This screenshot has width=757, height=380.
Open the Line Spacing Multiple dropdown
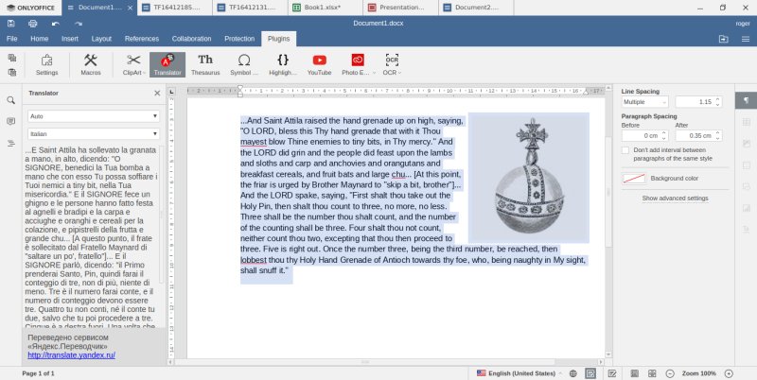[645, 102]
